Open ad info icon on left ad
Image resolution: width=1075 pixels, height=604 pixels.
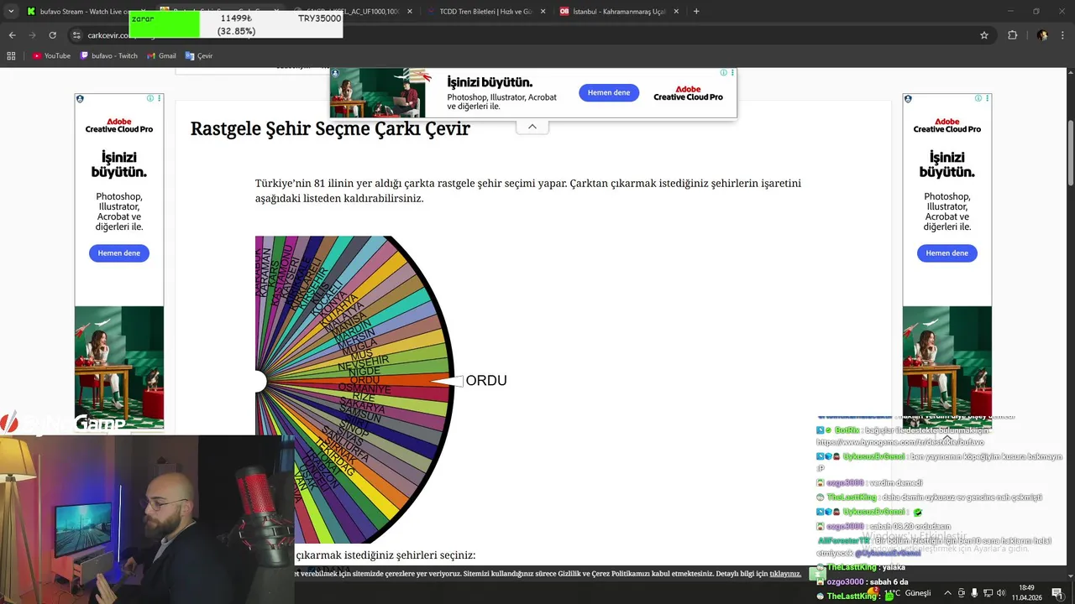point(151,98)
